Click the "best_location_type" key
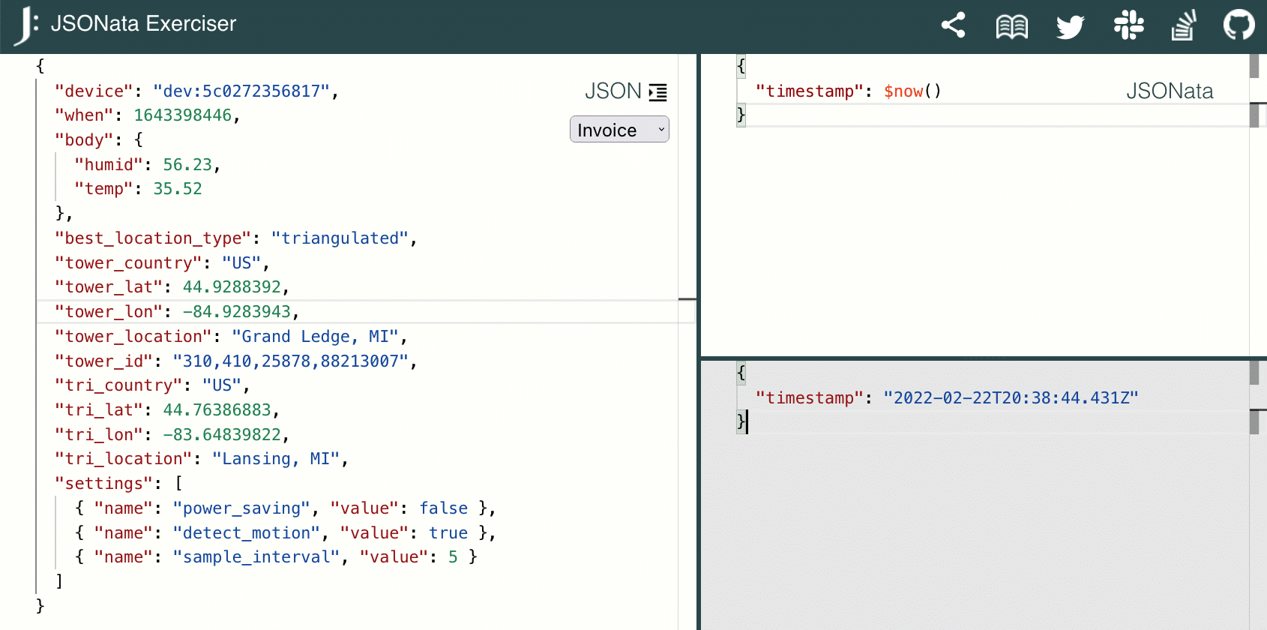The image size is (1267, 630). (x=153, y=238)
